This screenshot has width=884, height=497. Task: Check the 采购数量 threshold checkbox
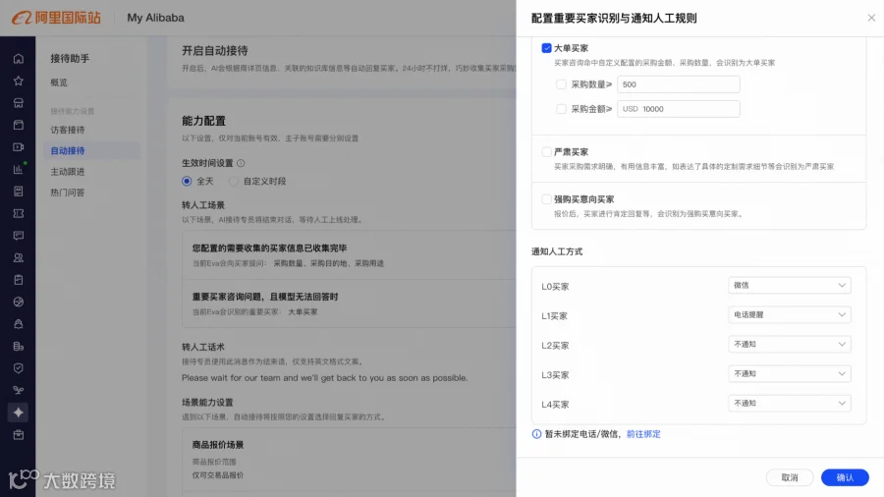click(561, 83)
